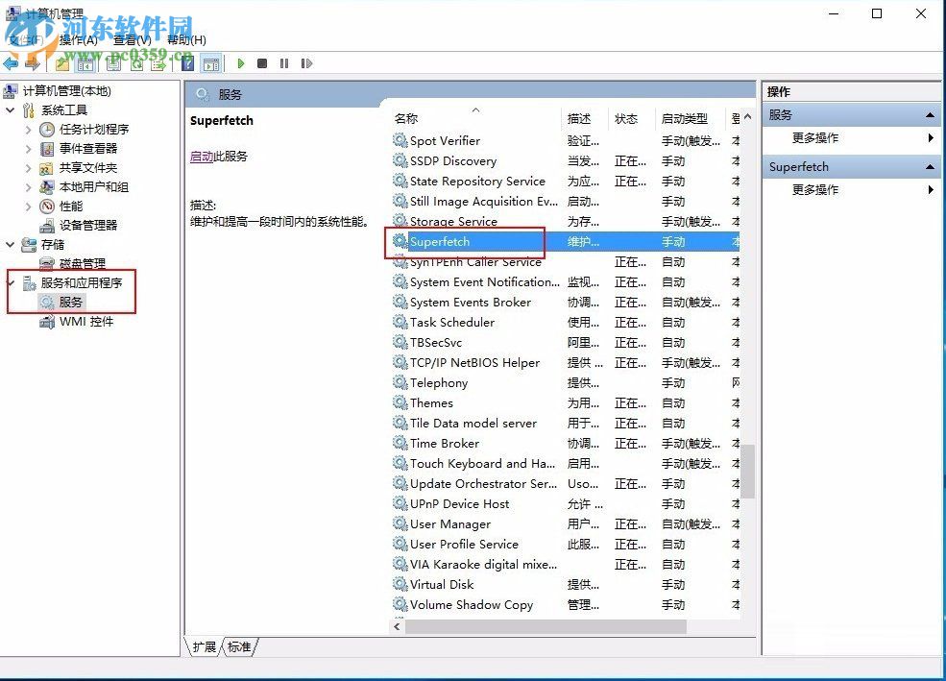The width and height of the screenshot is (946, 681).
Task: Restart the service using the restart icon
Action: [307, 63]
